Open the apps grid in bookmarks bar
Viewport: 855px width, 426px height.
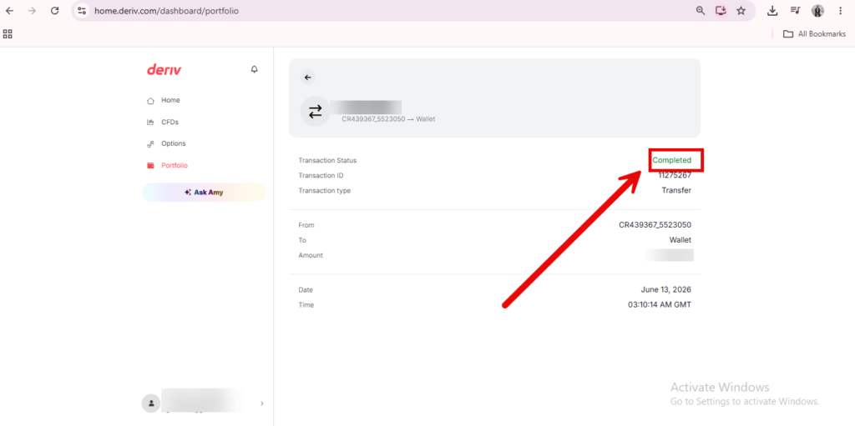[x=8, y=34]
